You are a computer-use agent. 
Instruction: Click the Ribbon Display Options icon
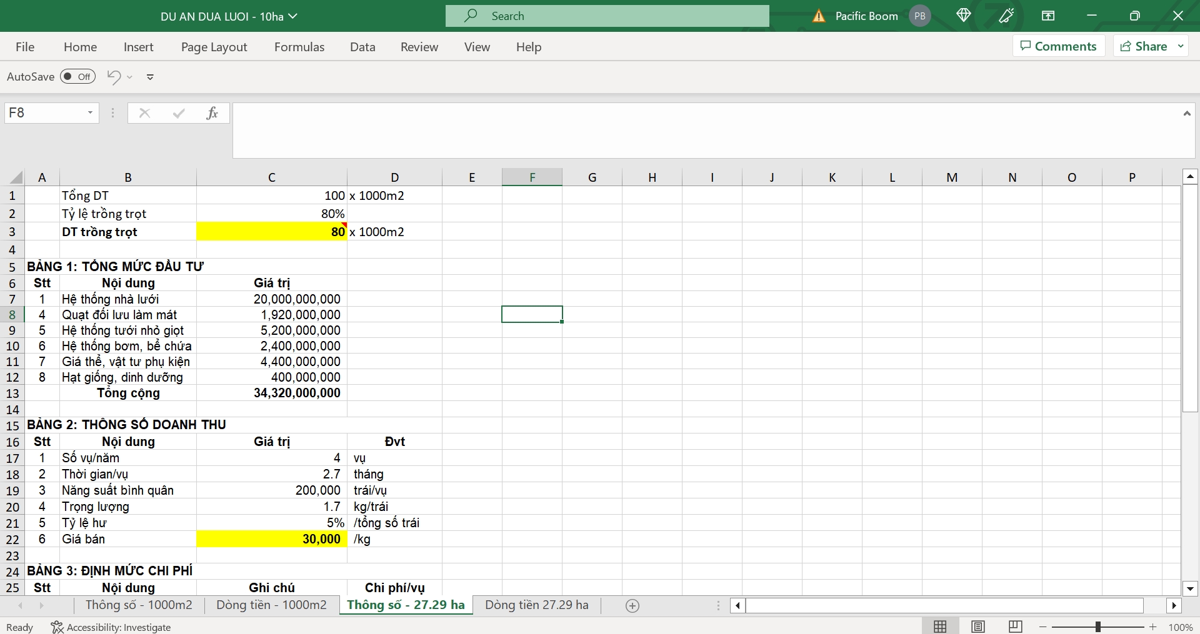click(1048, 16)
